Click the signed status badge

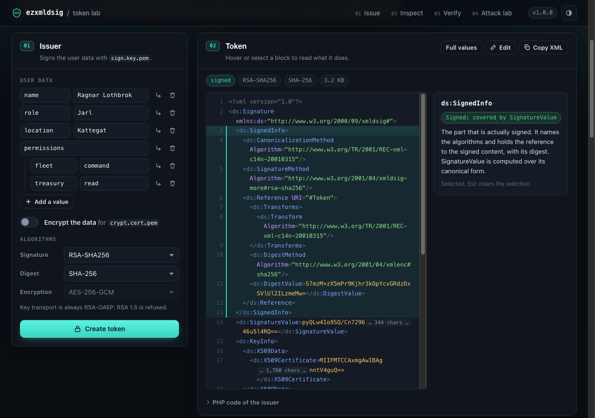click(x=220, y=80)
